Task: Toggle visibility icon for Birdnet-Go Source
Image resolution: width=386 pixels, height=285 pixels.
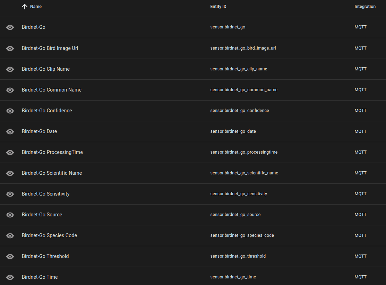Action: pos(10,215)
